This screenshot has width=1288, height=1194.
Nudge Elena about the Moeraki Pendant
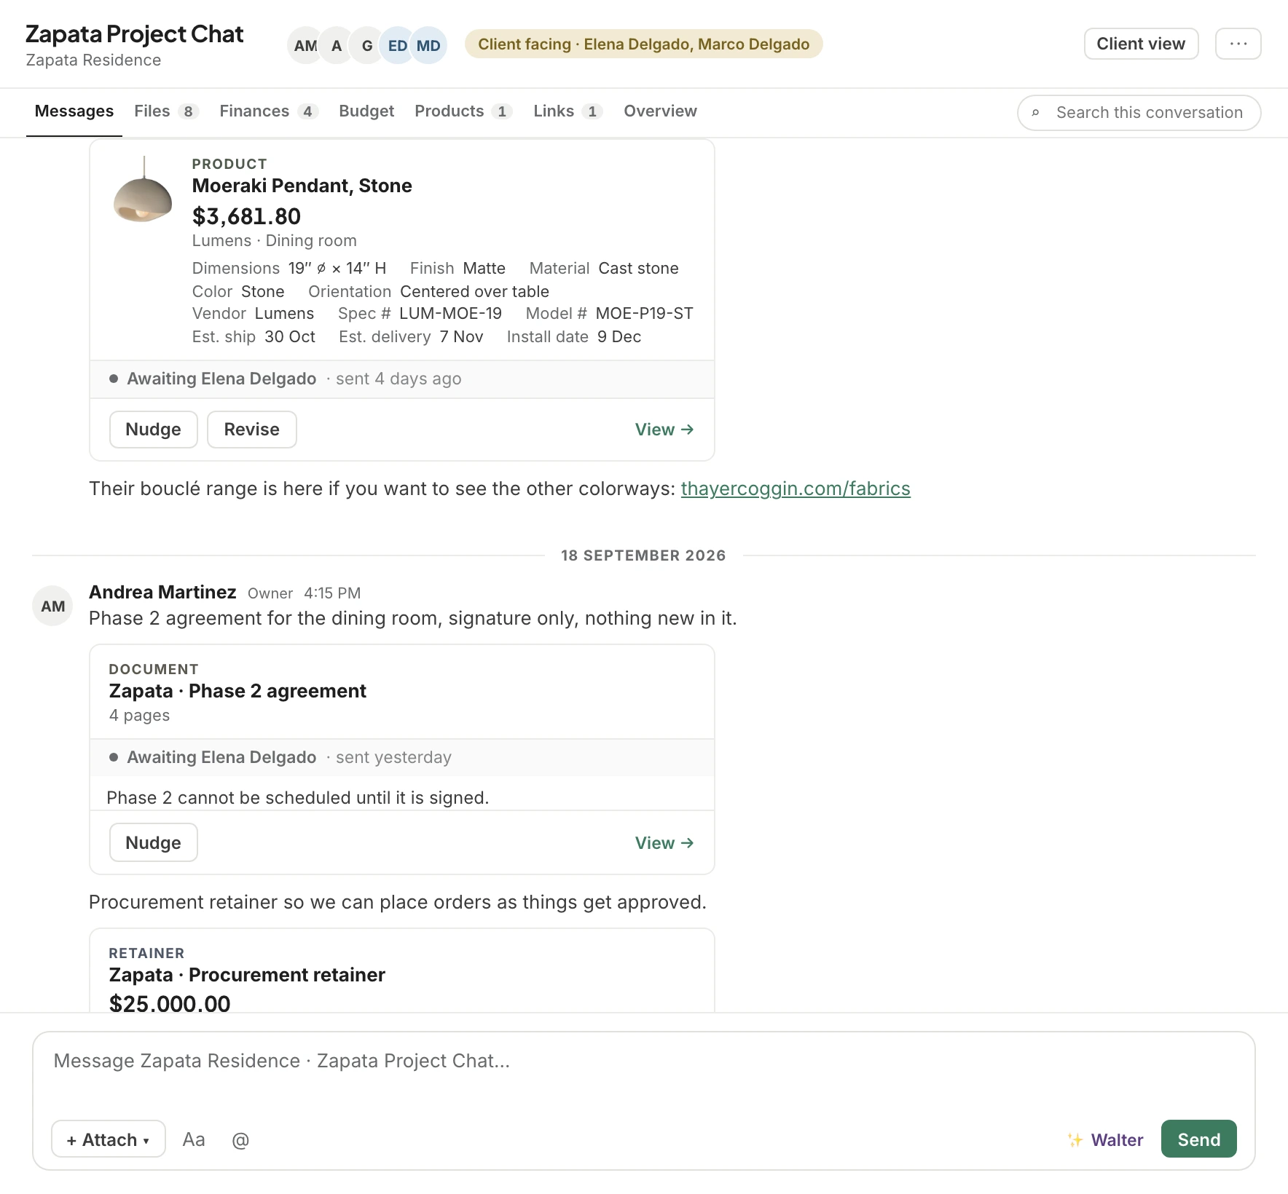153,430
